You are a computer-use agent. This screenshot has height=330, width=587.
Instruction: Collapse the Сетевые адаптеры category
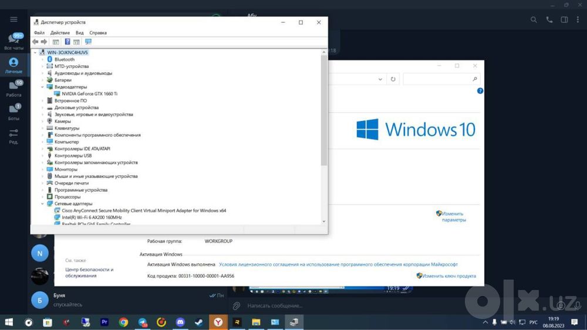[x=43, y=203]
